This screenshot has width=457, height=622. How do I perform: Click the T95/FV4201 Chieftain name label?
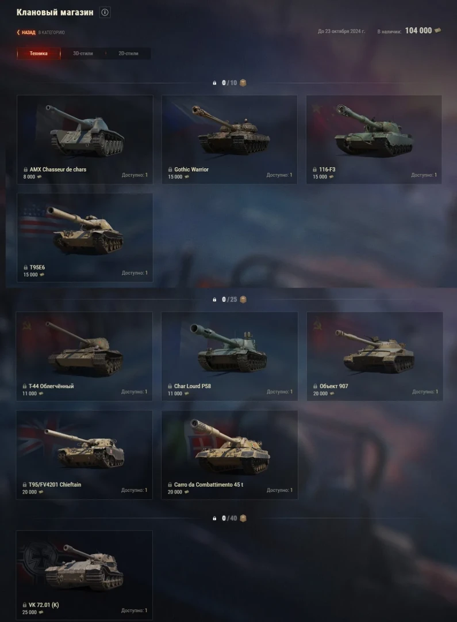55,484
